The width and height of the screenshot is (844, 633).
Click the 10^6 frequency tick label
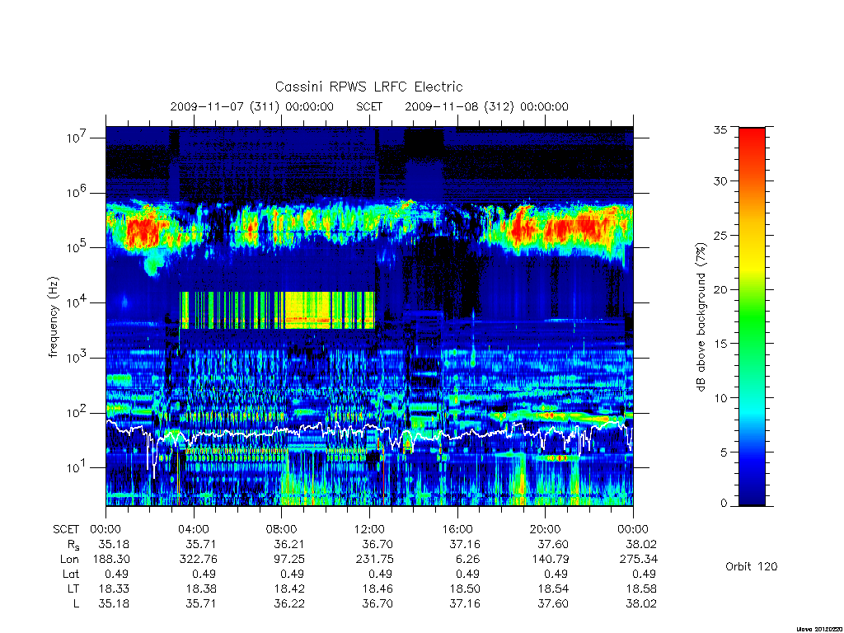coord(77,192)
